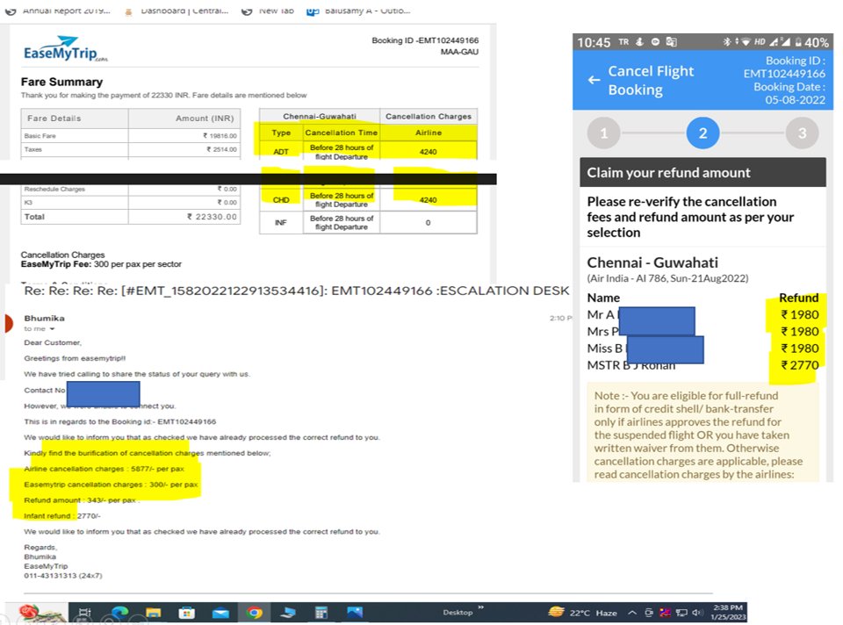Open File Explorer from the taskbar
The width and height of the screenshot is (843, 625).
pos(153,612)
